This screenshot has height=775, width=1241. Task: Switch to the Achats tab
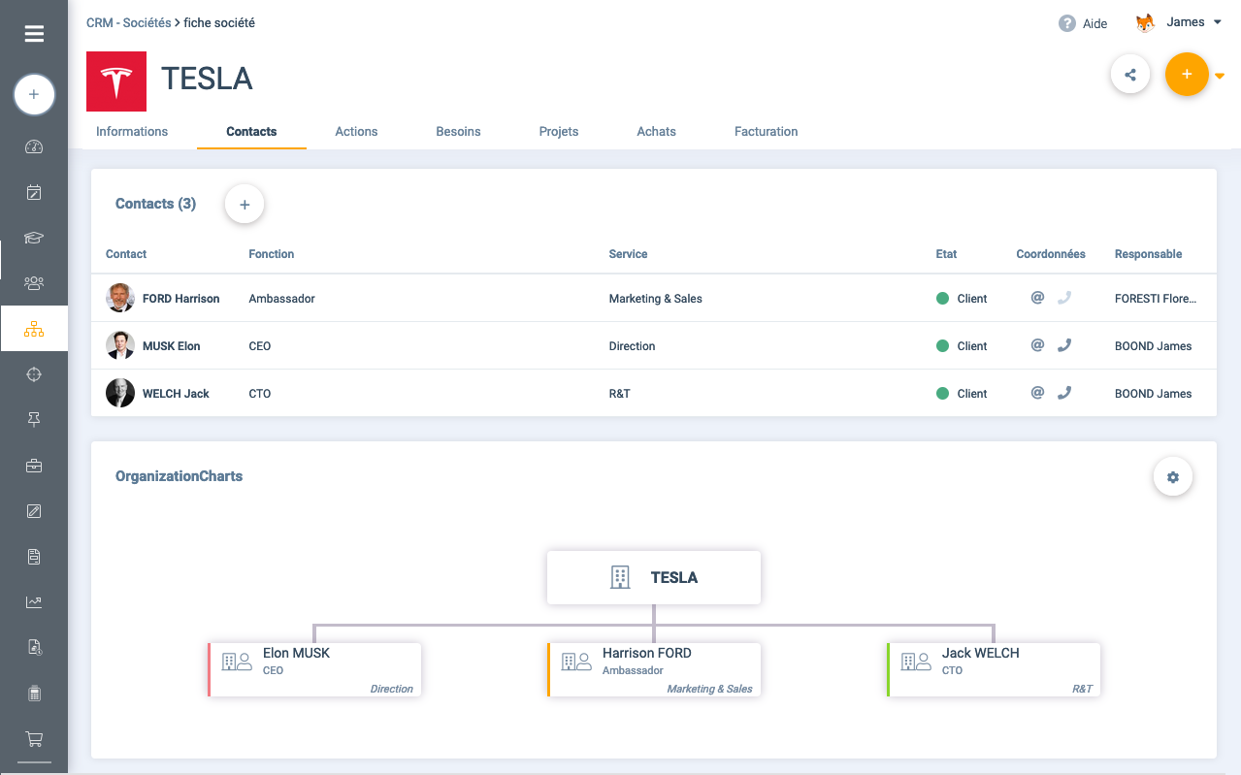(656, 132)
